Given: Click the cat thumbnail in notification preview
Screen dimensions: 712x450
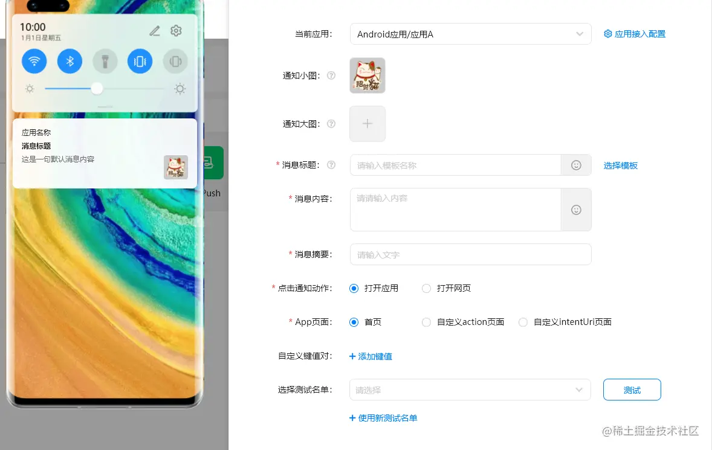Looking at the screenshot, I should [176, 167].
